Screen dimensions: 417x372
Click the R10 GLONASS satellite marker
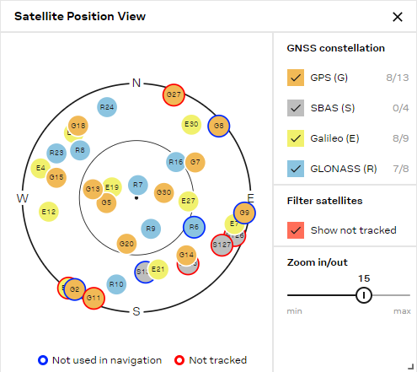[116, 284]
